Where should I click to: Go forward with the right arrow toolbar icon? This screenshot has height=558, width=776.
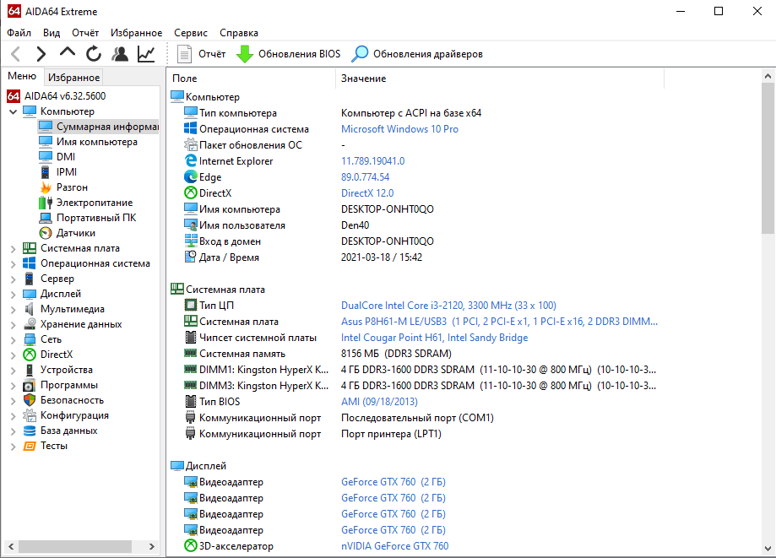tap(41, 53)
